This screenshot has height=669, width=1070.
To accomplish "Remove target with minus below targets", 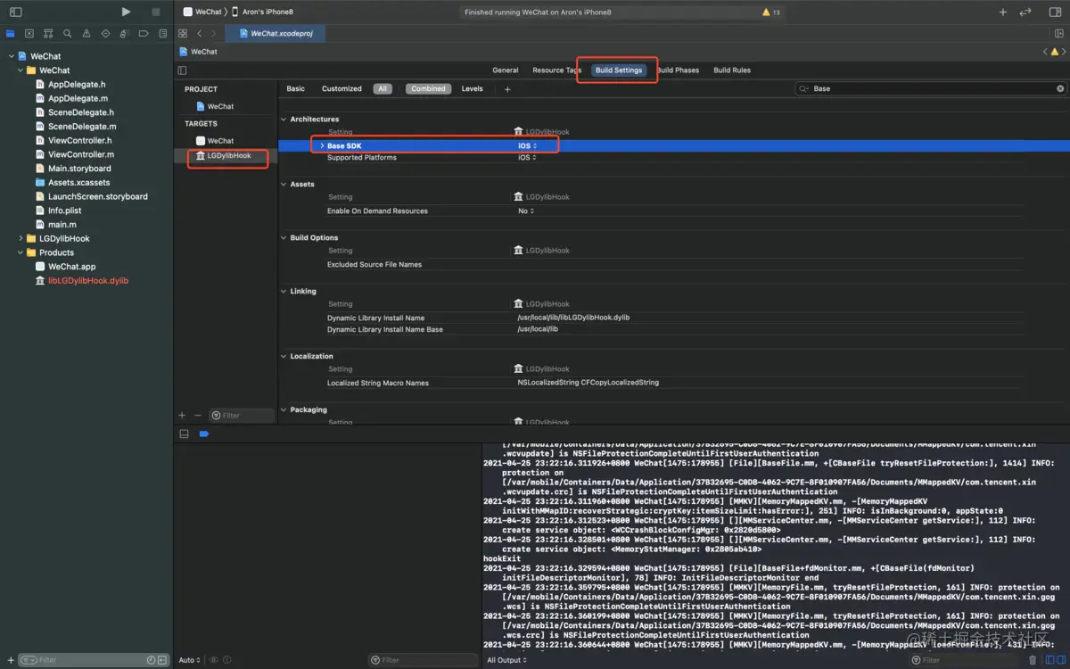I will [x=198, y=415].
